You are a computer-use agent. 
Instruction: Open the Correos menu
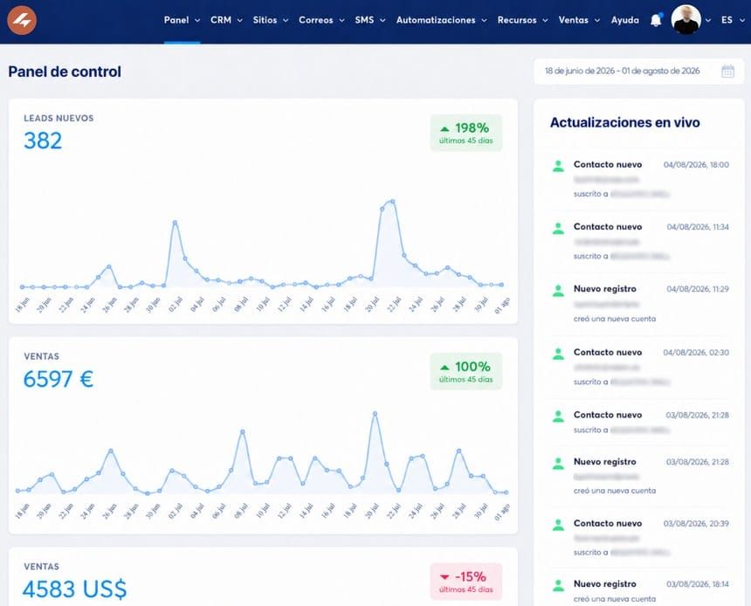pos(321,20)
